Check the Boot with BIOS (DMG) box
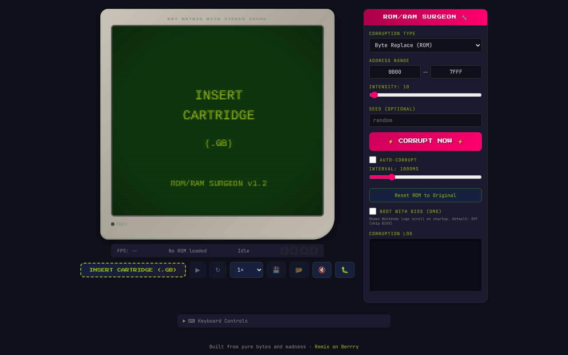This screenshot has width=568, height=355. click(373, 211)
